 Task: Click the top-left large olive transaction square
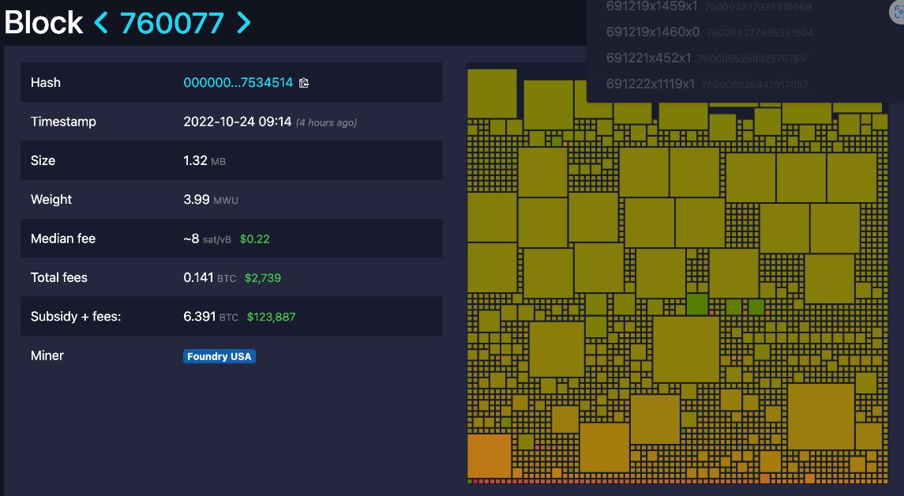[x=492, y=93]
